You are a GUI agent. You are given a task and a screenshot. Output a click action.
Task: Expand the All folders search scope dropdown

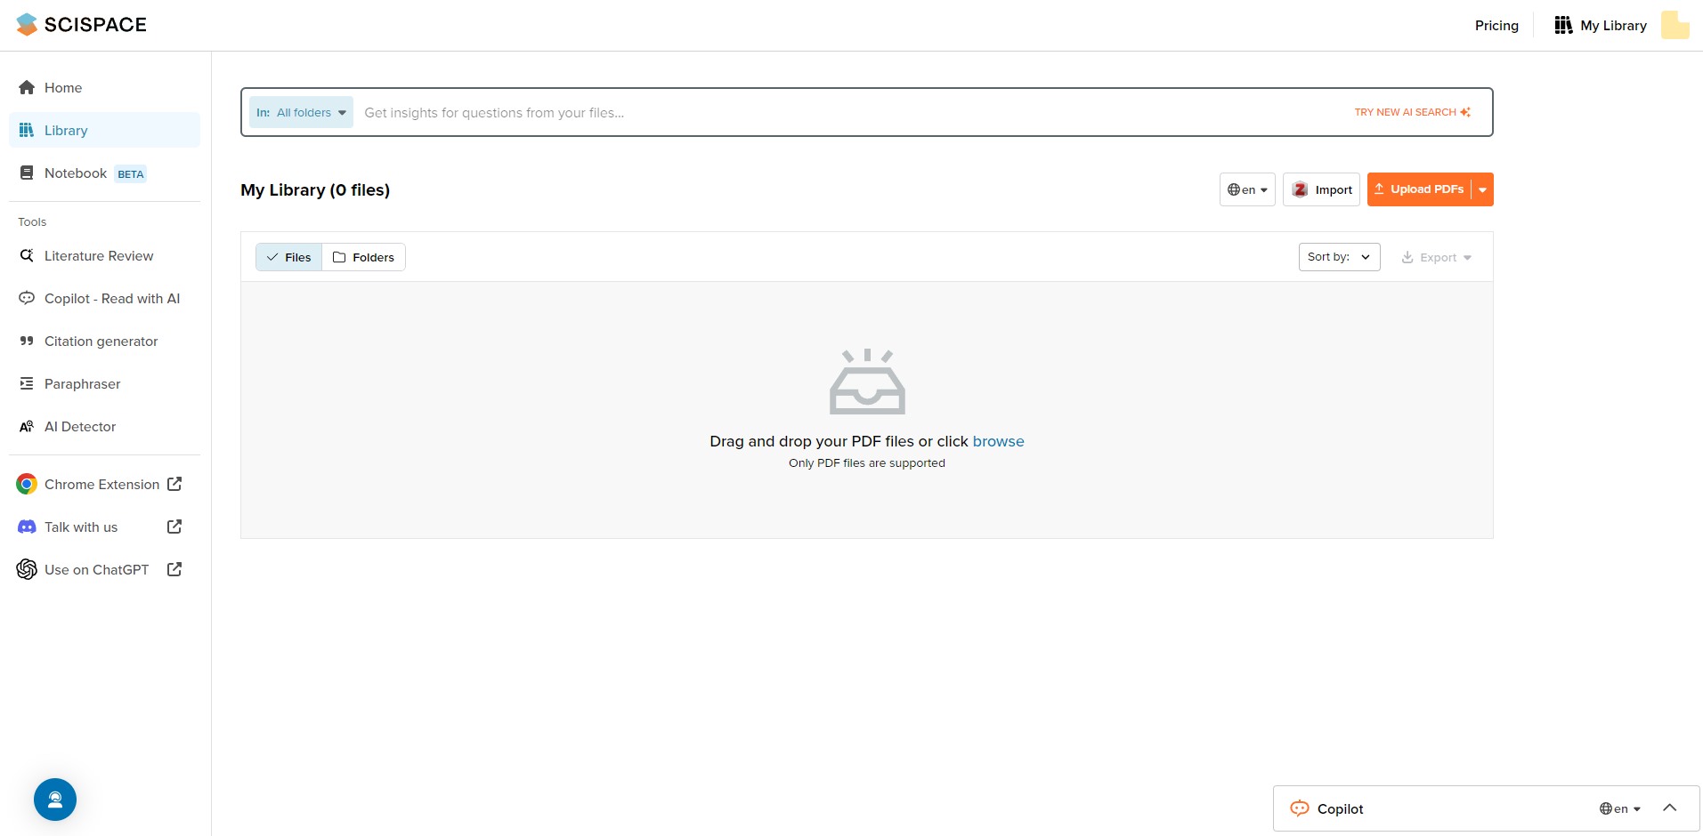301,112
